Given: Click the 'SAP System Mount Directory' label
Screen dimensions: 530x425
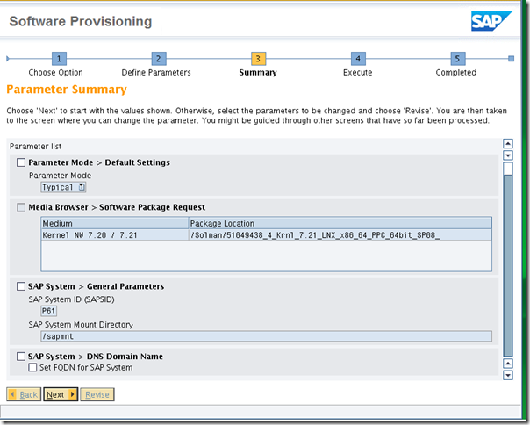Looking at the screenshot, I should pos(81,325).
